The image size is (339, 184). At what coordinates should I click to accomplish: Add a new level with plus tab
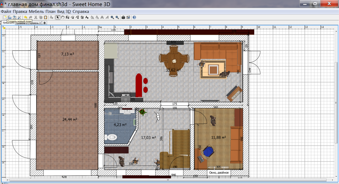[44, 23]
